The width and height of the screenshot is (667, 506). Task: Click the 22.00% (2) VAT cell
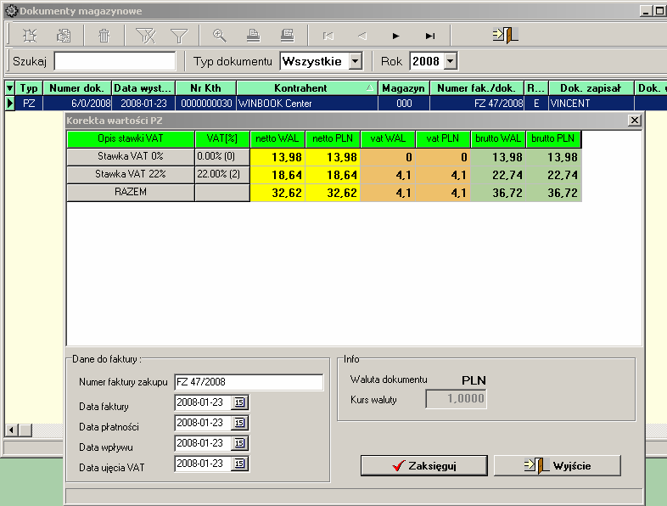click(x=222, y=175)
